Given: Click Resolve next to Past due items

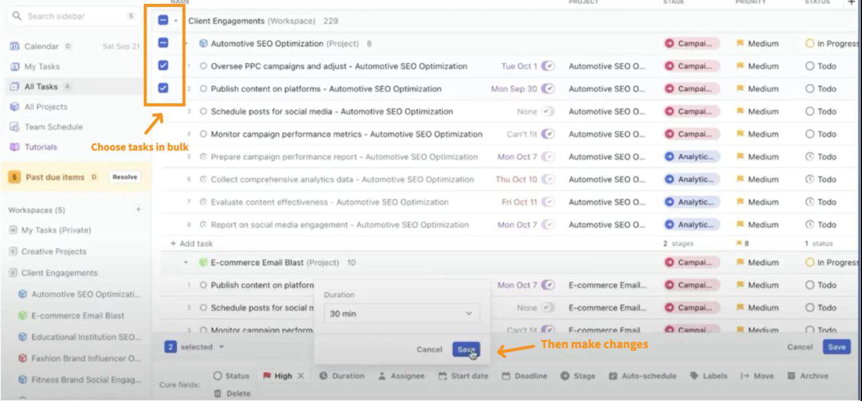Looking at the screenshot, I should 124,177.
